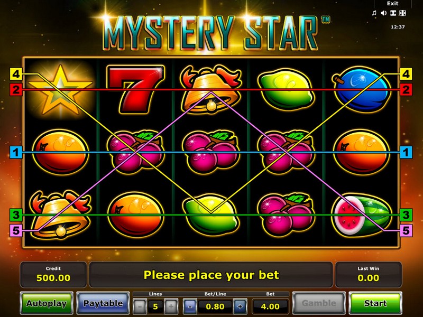This screenshot has height=317, width=423.
Task: Click the watermelon symbol
Action: [x=362, y=215]
